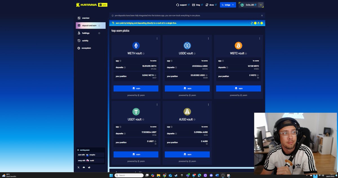Click the WBTC Bitcoin token icon

[x=239, y=45]
